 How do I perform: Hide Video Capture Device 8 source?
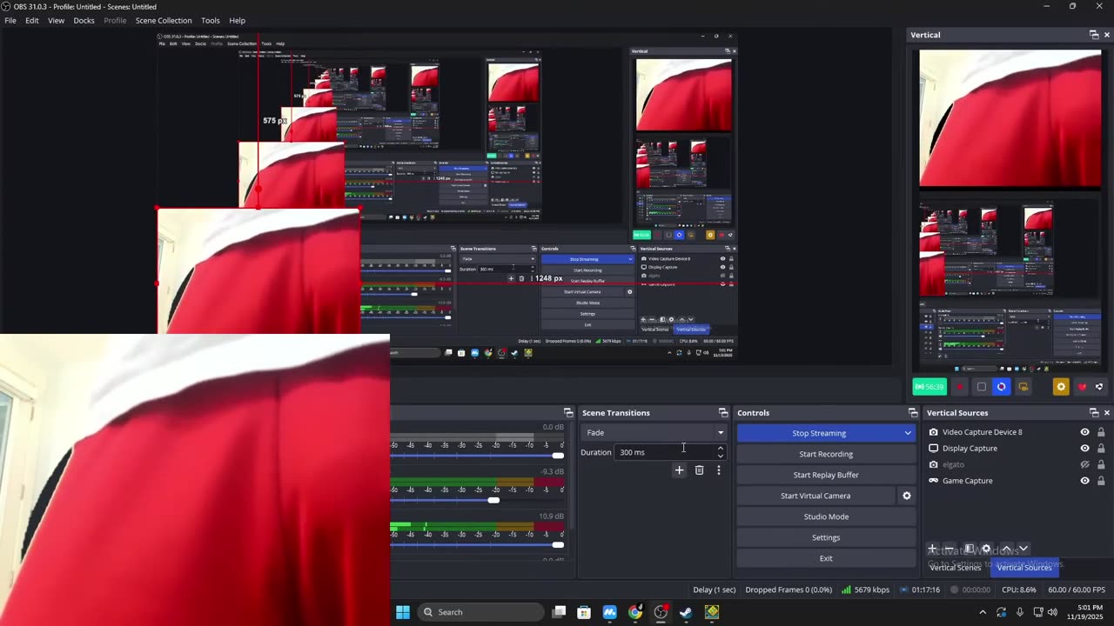point(1084,432)
